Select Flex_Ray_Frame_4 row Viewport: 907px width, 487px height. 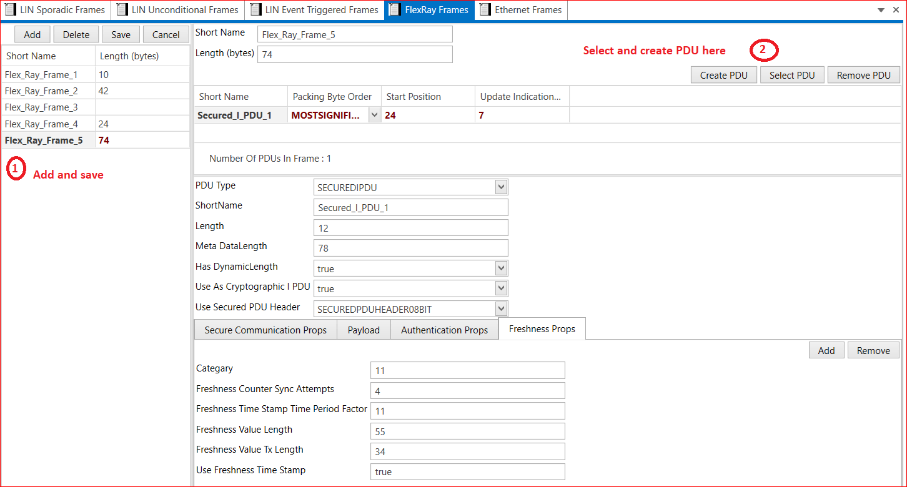point(96,124)
